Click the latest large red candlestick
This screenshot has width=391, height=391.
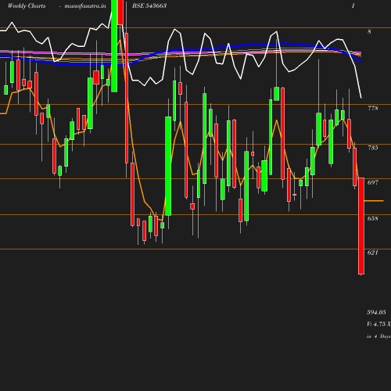[x=361, y=226]
